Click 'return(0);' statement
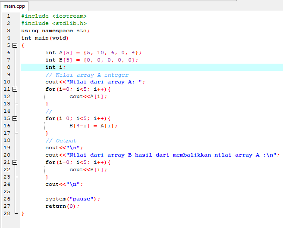 point(63,206)
